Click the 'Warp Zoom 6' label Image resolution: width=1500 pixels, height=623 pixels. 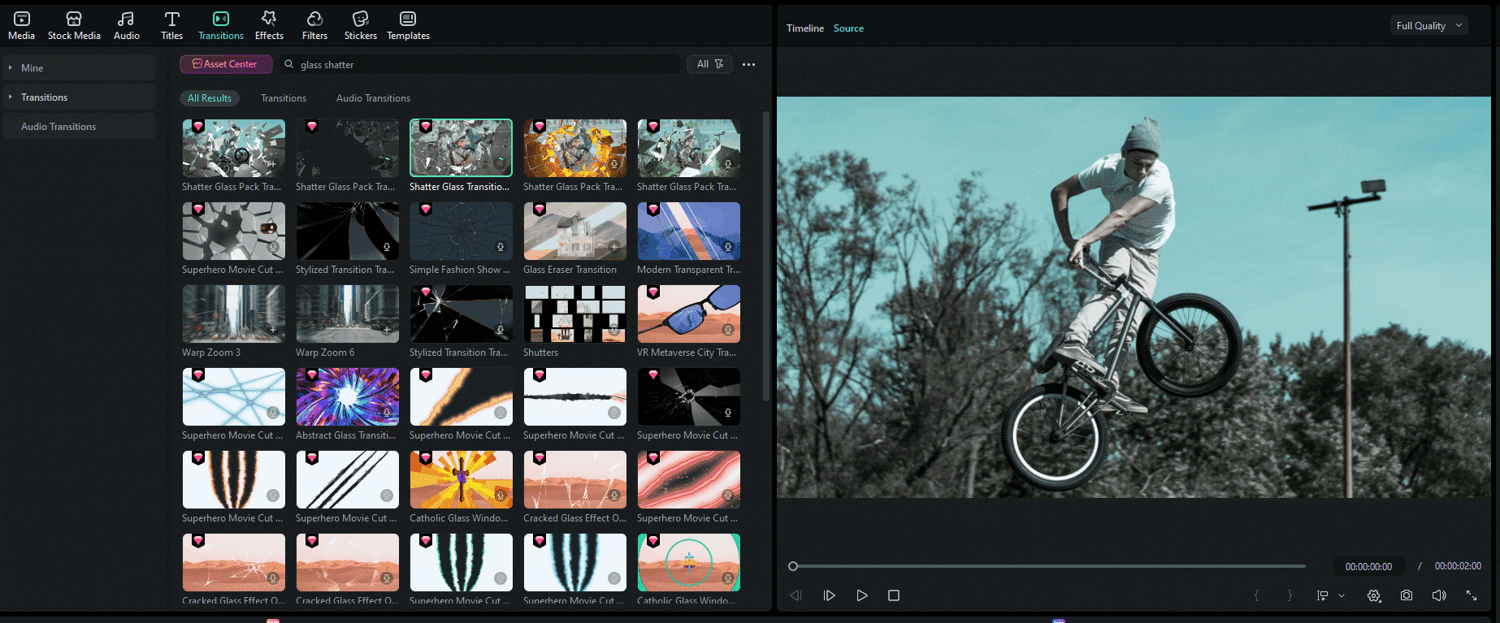click(325, 353)
